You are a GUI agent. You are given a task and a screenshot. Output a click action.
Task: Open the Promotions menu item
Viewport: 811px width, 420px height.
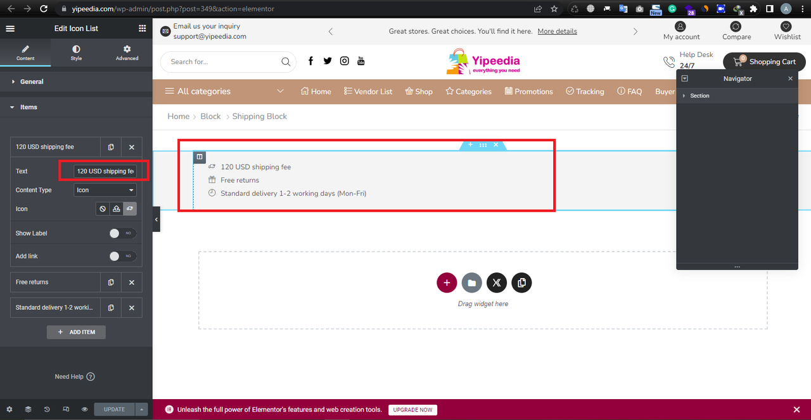click(529, 91)
